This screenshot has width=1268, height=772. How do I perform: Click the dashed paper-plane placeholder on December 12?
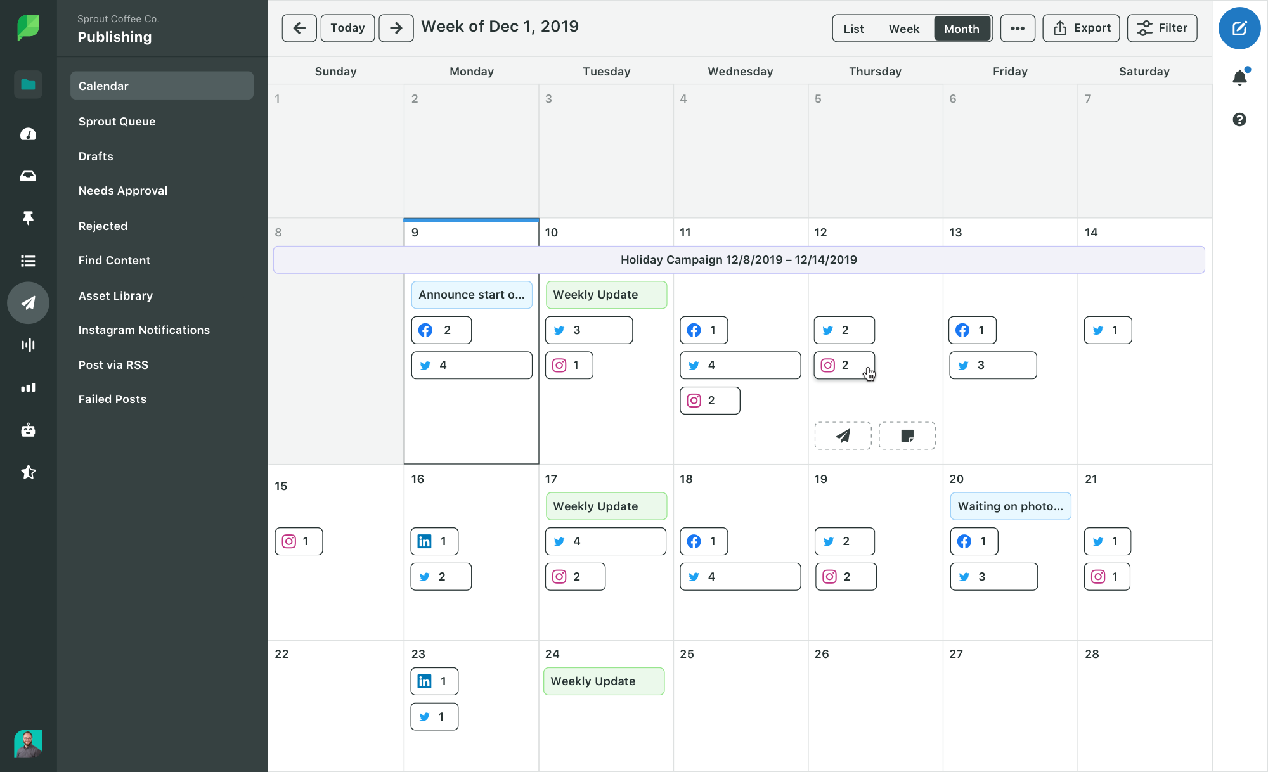coord(843,435)
